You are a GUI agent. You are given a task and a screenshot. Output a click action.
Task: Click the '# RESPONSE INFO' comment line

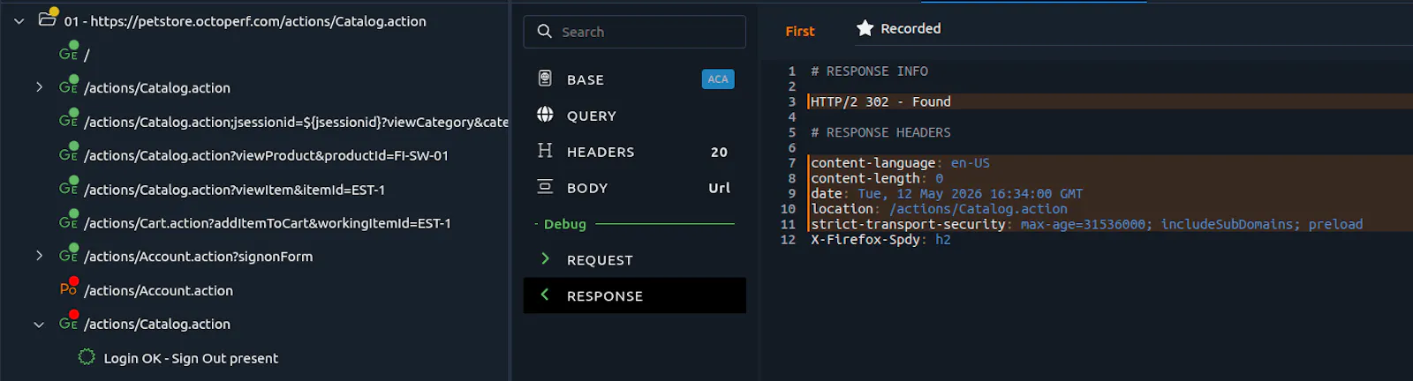pos(869,71)
